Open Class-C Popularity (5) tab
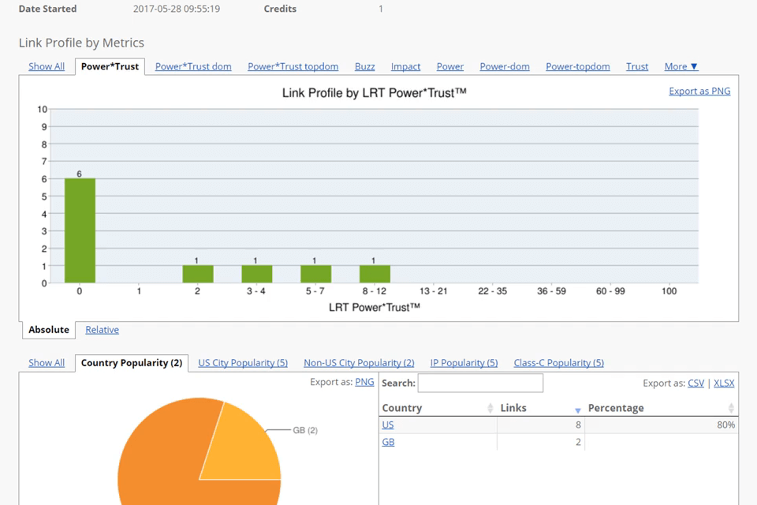The width and height of the screenshot is (757, 505). click(x=558, y=362)
